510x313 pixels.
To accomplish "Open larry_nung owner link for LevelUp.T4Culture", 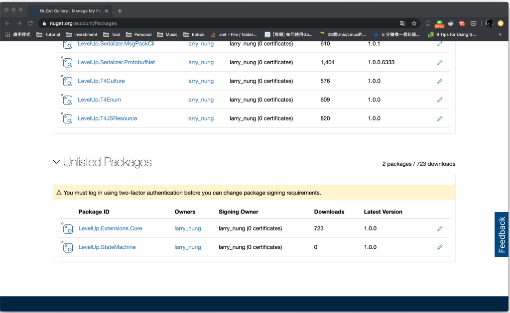I will pos(200,81).
